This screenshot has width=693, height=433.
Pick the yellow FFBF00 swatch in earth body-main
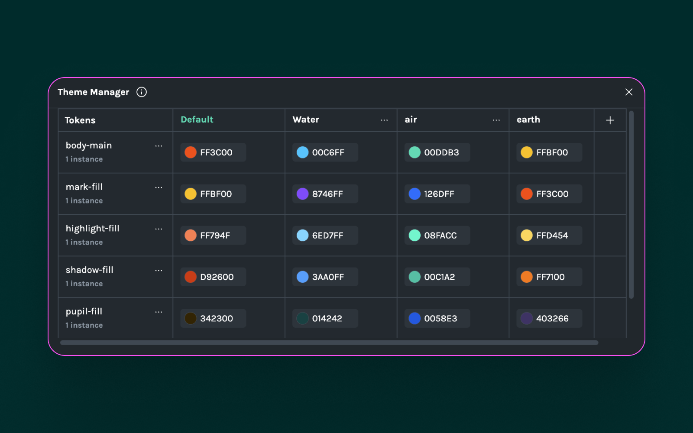(x=527, y=152)
